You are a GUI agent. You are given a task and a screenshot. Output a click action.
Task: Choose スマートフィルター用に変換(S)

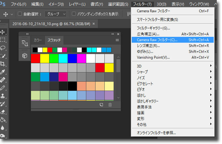[173, 20]
